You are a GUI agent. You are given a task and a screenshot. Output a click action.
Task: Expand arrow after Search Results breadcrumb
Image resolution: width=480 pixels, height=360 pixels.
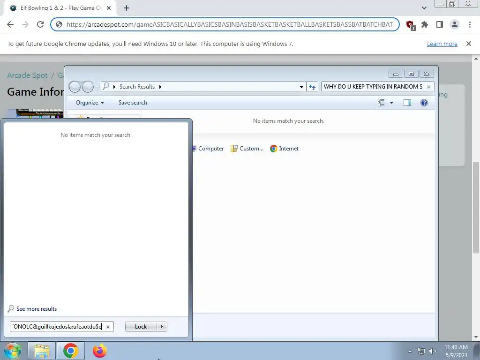160,87
